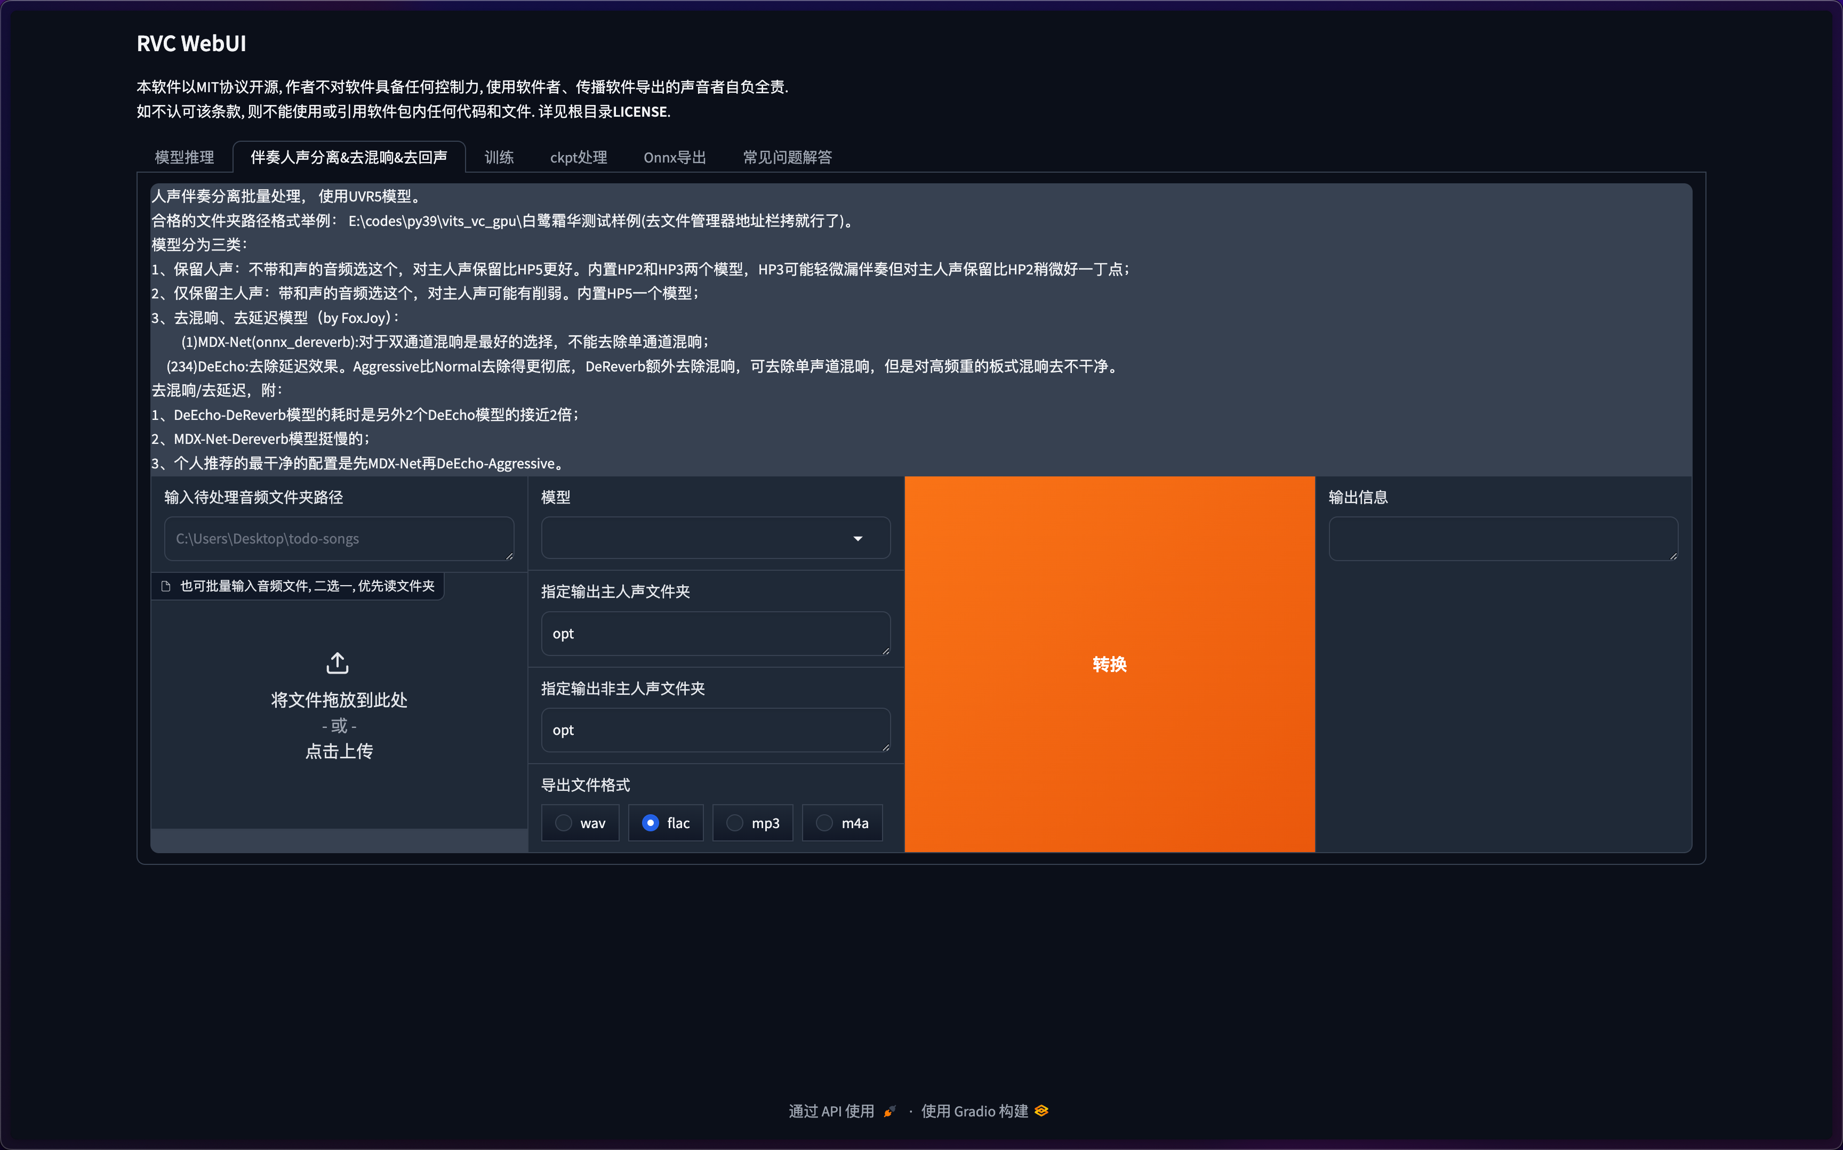Go to the ckpt处理 tab
Image resolution: width=1843 pixels, height=1150 pixels.
578,157
